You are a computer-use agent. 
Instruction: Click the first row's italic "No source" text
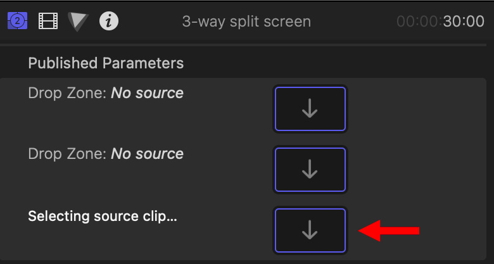coord(147,93)
